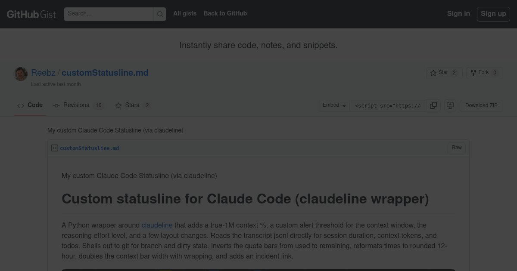The height and width of the screenshot is (271, 517).
Task: Click the file code icon beside customStatusline.md
Action: [55, 148]
